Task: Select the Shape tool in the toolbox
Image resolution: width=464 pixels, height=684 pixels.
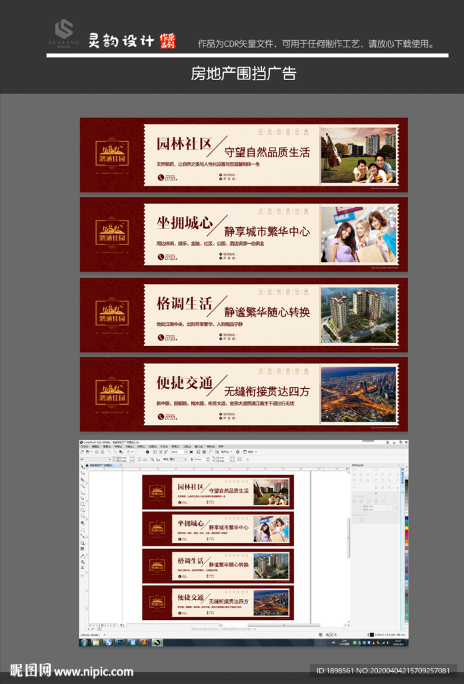Action: [83, 473]
